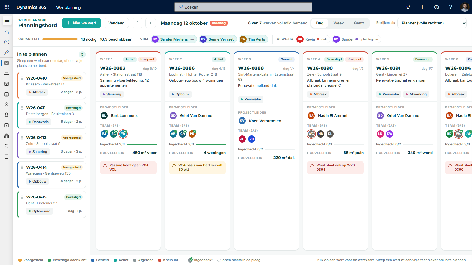Image resolution: width=472 pixels, height=265 pixels.
Task: Open Pinned items pin icon in sidebar
Action: [6, 52]
